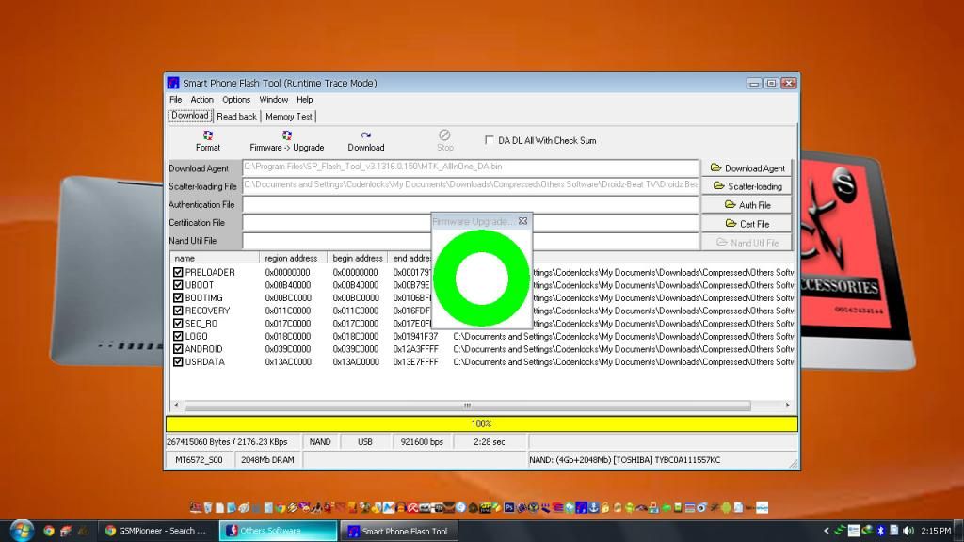Start Firmware -> Upgrade from the toolbar
The height and width of the screenshot is (542, 964).
[x=286, y=140]
